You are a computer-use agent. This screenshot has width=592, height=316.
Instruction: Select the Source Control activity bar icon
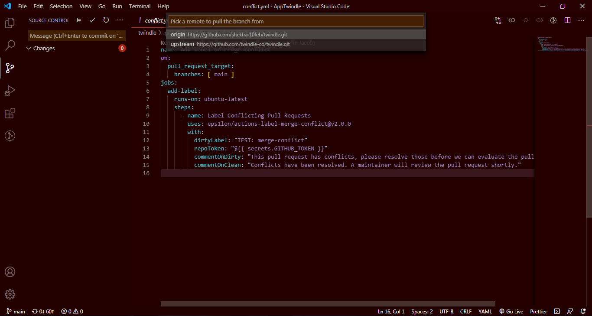(x=10, y=68)
